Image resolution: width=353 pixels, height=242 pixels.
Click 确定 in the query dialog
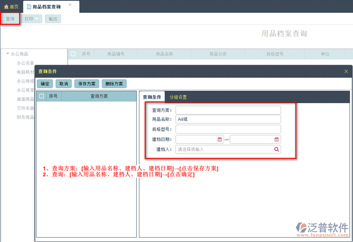click(x=45, y=84)
